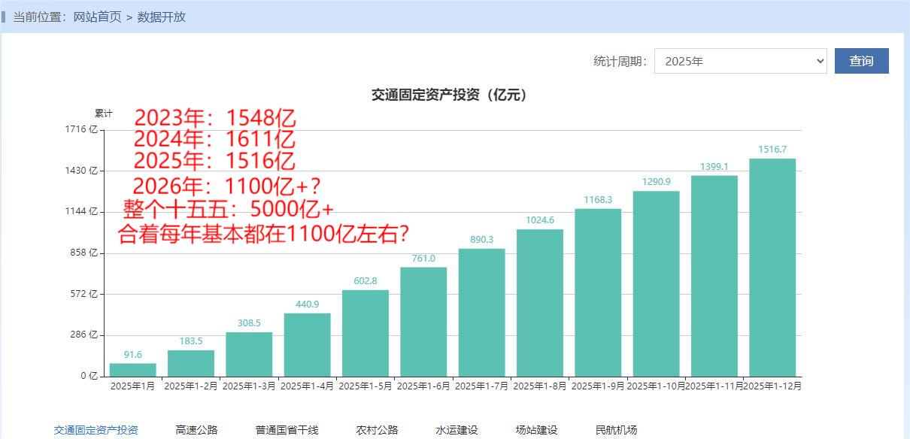Click the 1430 亿 y-axis label
The height and width of the screenshot is (439, 910).
point(82,171)
